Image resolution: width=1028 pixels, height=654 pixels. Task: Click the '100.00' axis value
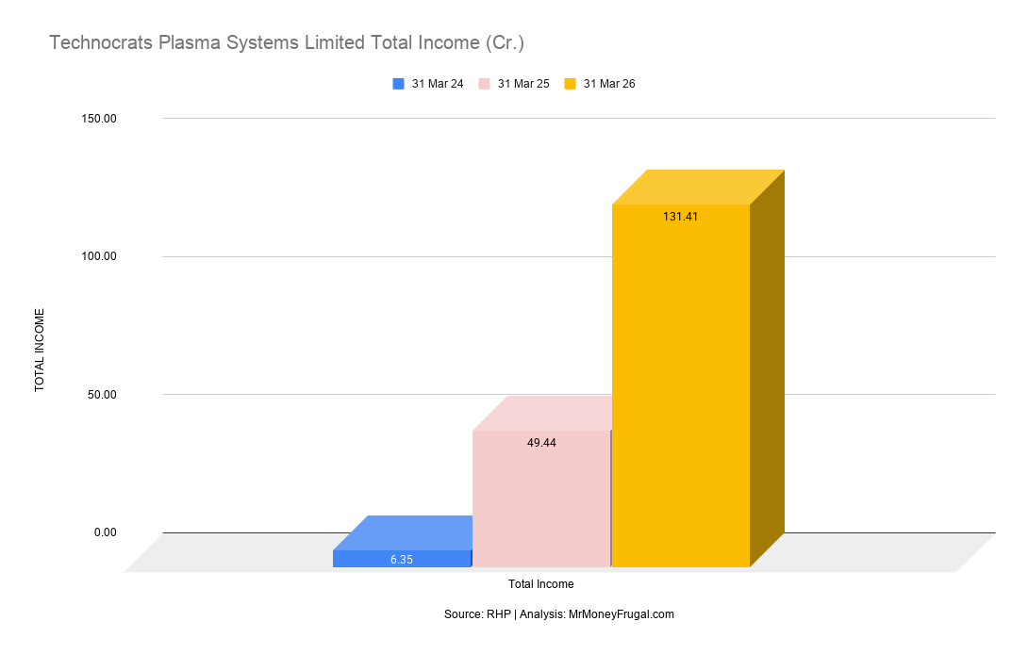(x=99, y=256)
